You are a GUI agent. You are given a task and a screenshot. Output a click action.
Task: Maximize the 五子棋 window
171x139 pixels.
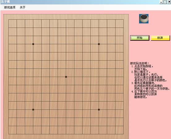165,2
